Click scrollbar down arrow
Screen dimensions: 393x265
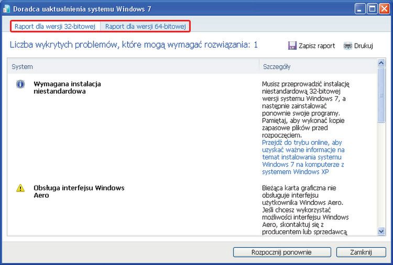pyautogui.click(x=381, y=231)
